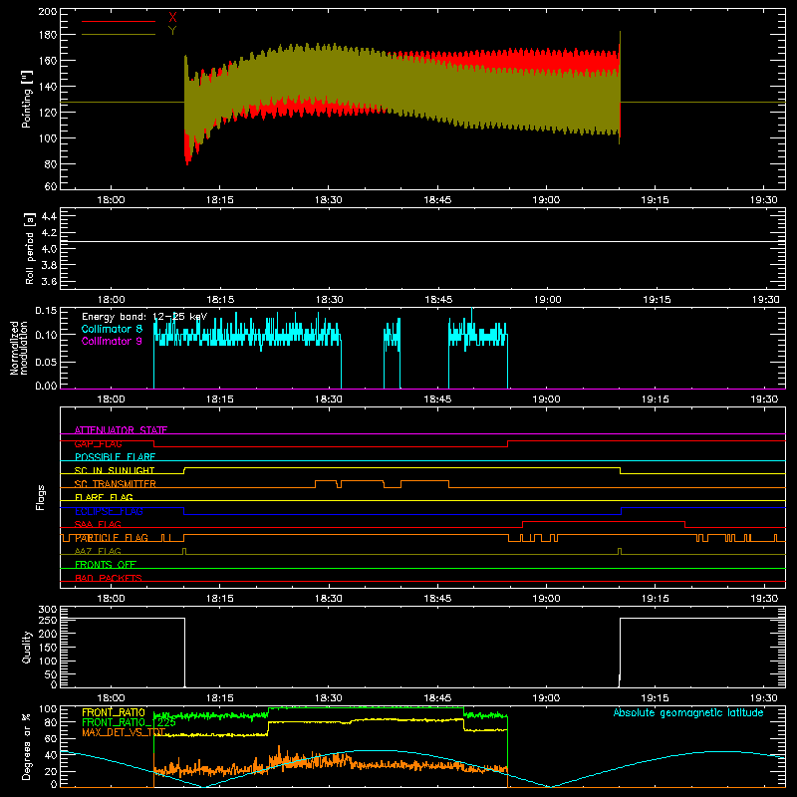Click the red X legend line sample
This screenshot has width=797, height=797.
pyautogui.click(x=119, y=21)
